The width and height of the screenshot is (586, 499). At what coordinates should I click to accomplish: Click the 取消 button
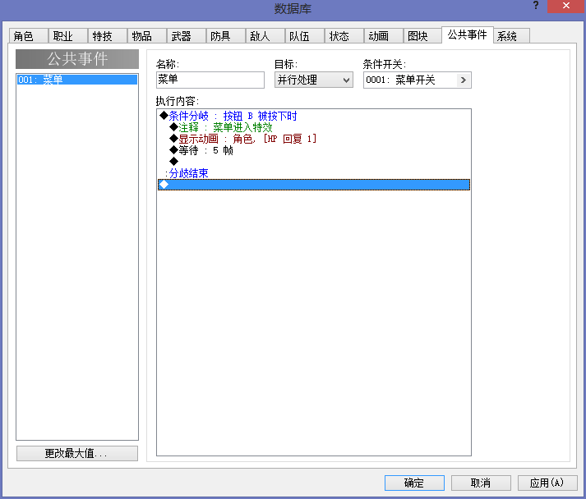click(481, 483)
